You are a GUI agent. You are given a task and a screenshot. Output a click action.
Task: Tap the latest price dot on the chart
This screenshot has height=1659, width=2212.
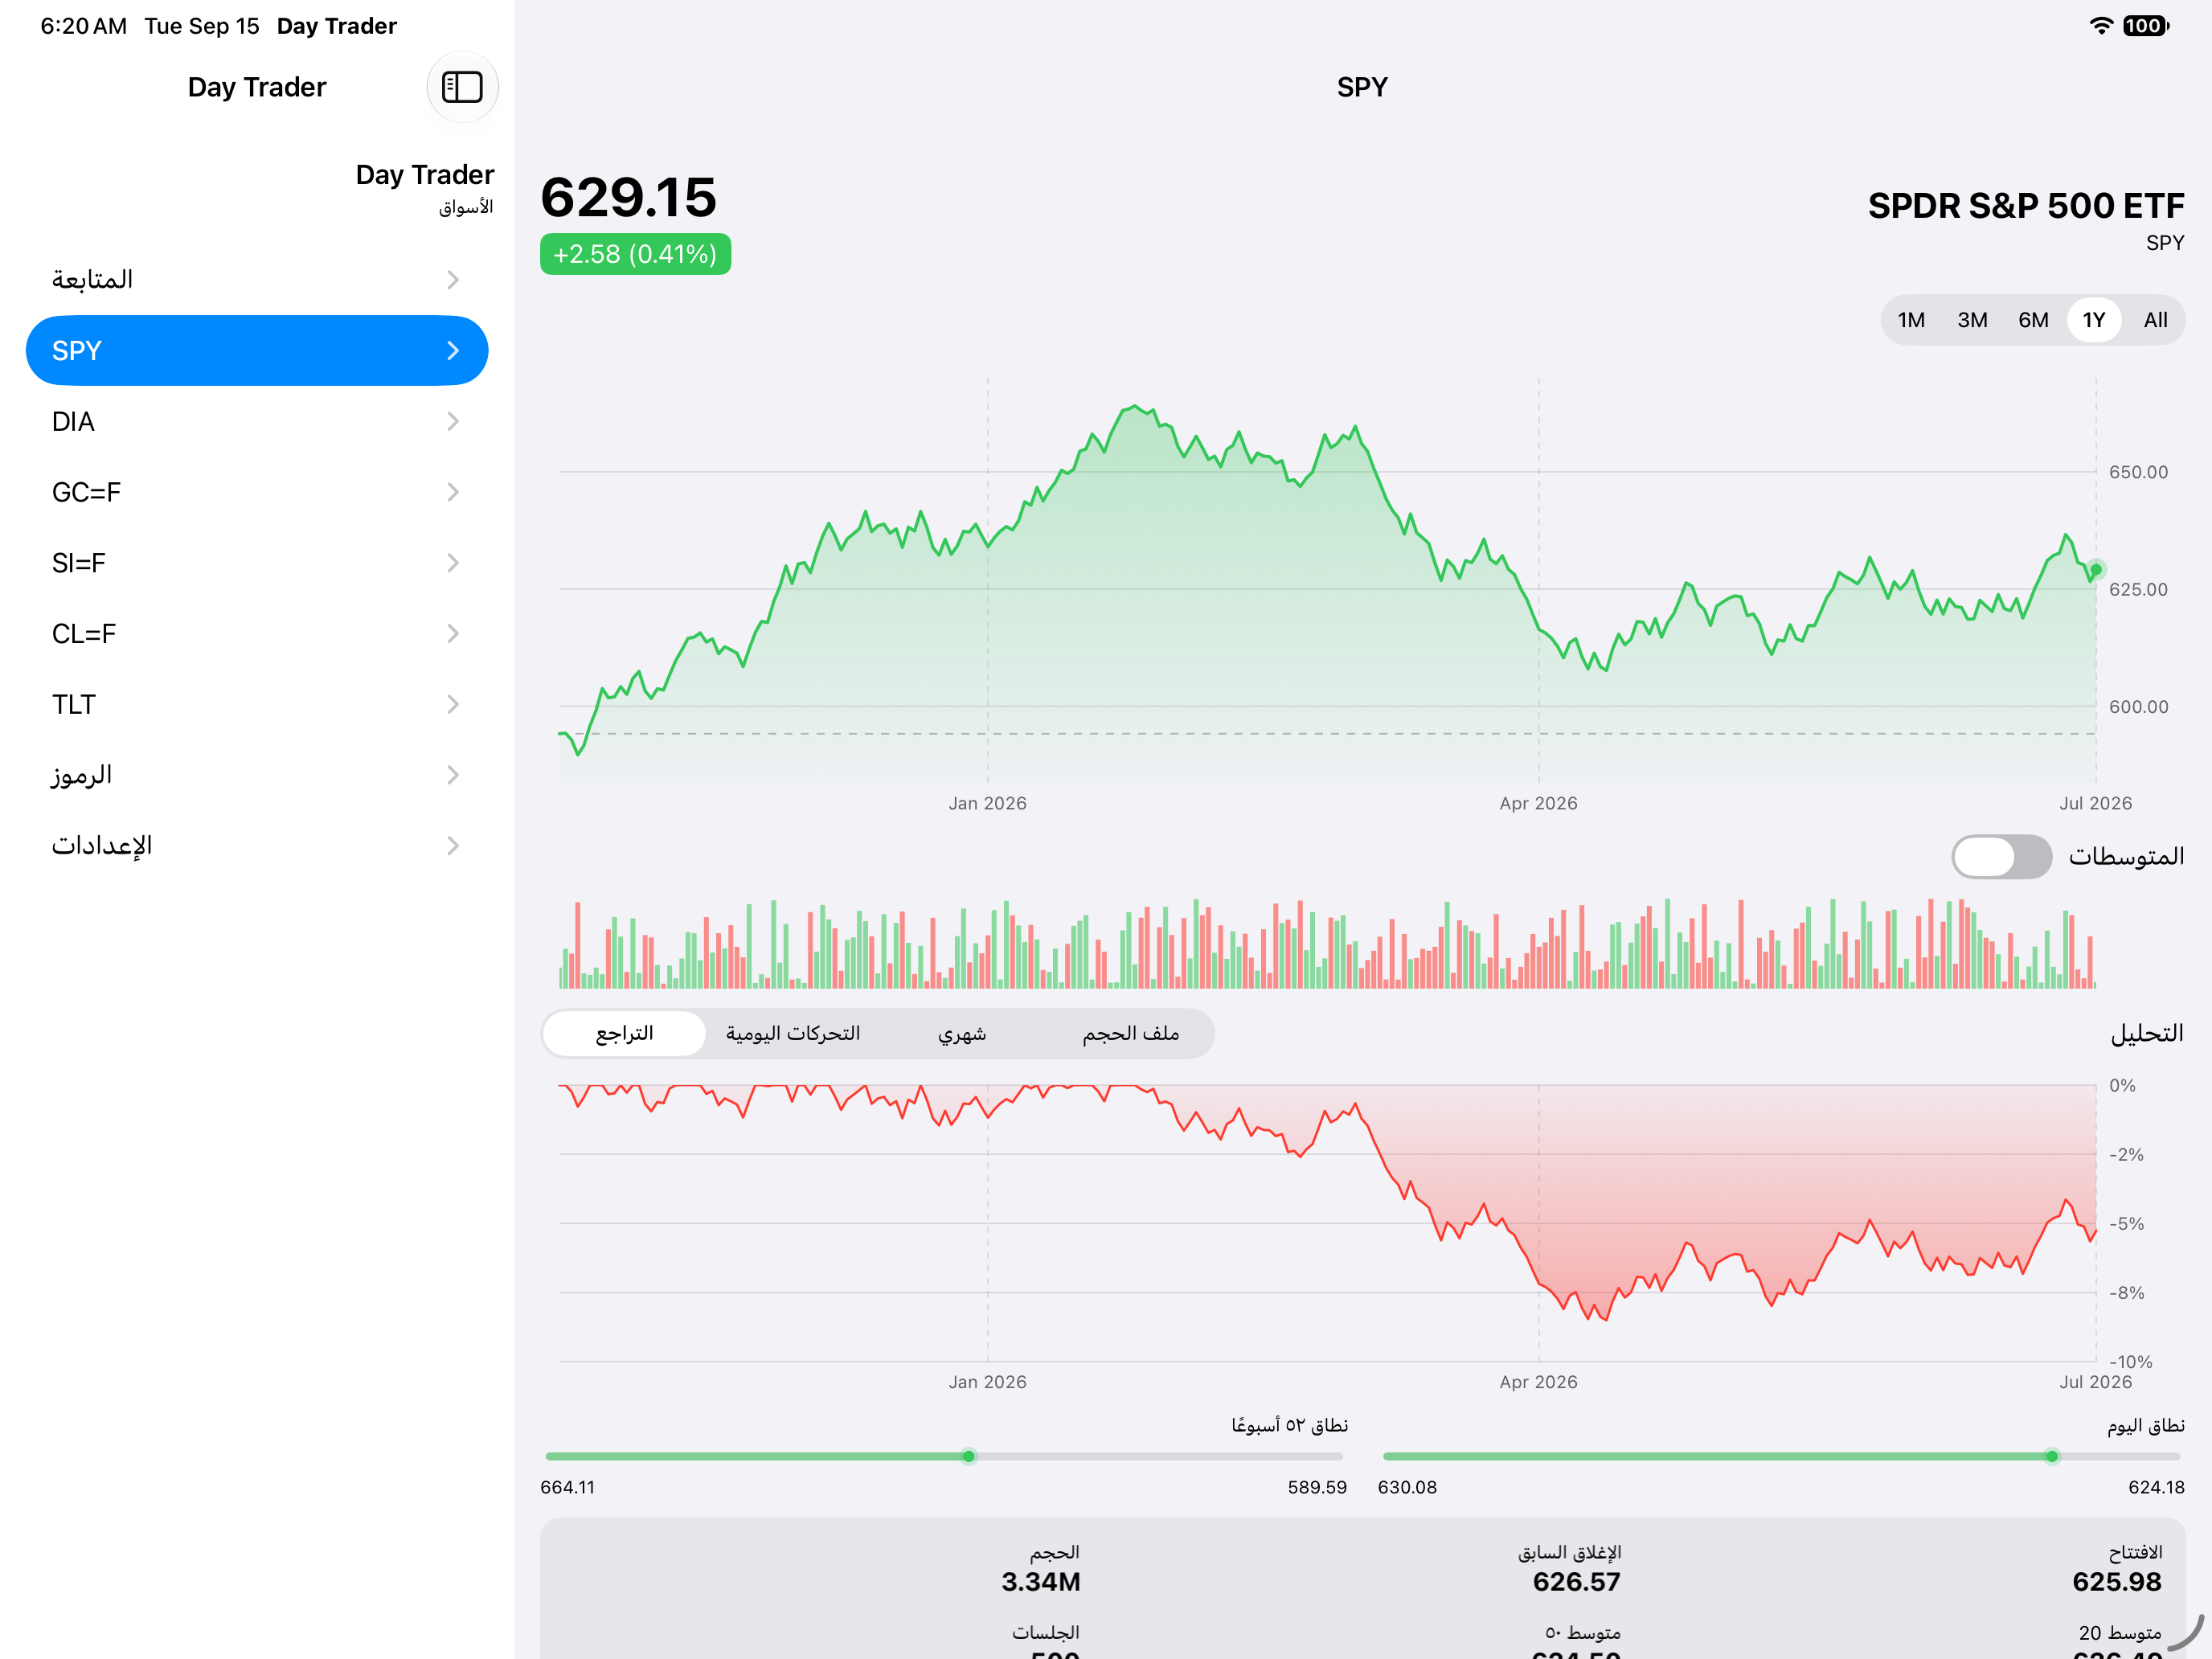2096,570
